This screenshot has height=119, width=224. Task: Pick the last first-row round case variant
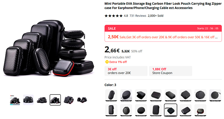click(x=215, y=95)
